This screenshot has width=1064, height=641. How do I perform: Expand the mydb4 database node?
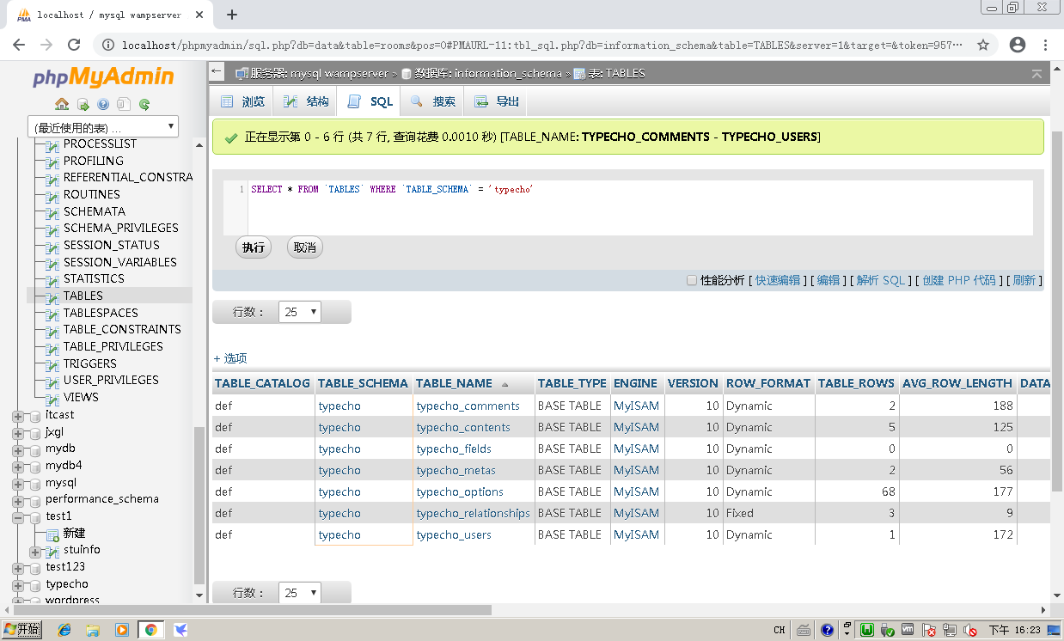point(18,466)
